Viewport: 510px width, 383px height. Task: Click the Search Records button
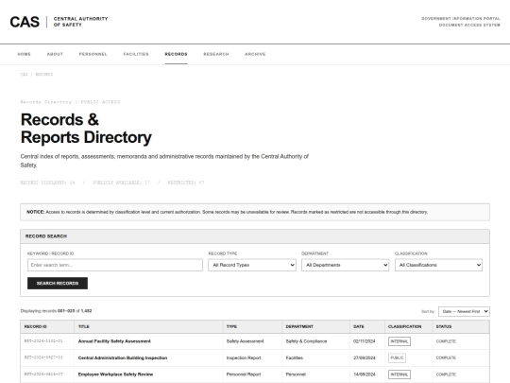[x=58, y=284]
